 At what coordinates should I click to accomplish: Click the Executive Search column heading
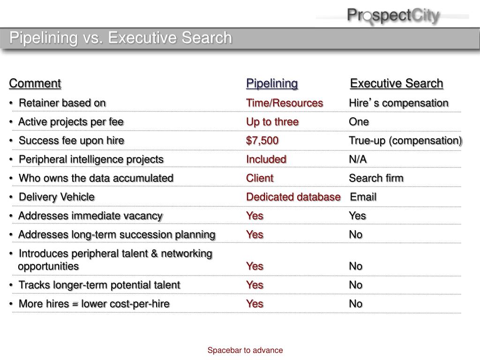click(397, 83)
